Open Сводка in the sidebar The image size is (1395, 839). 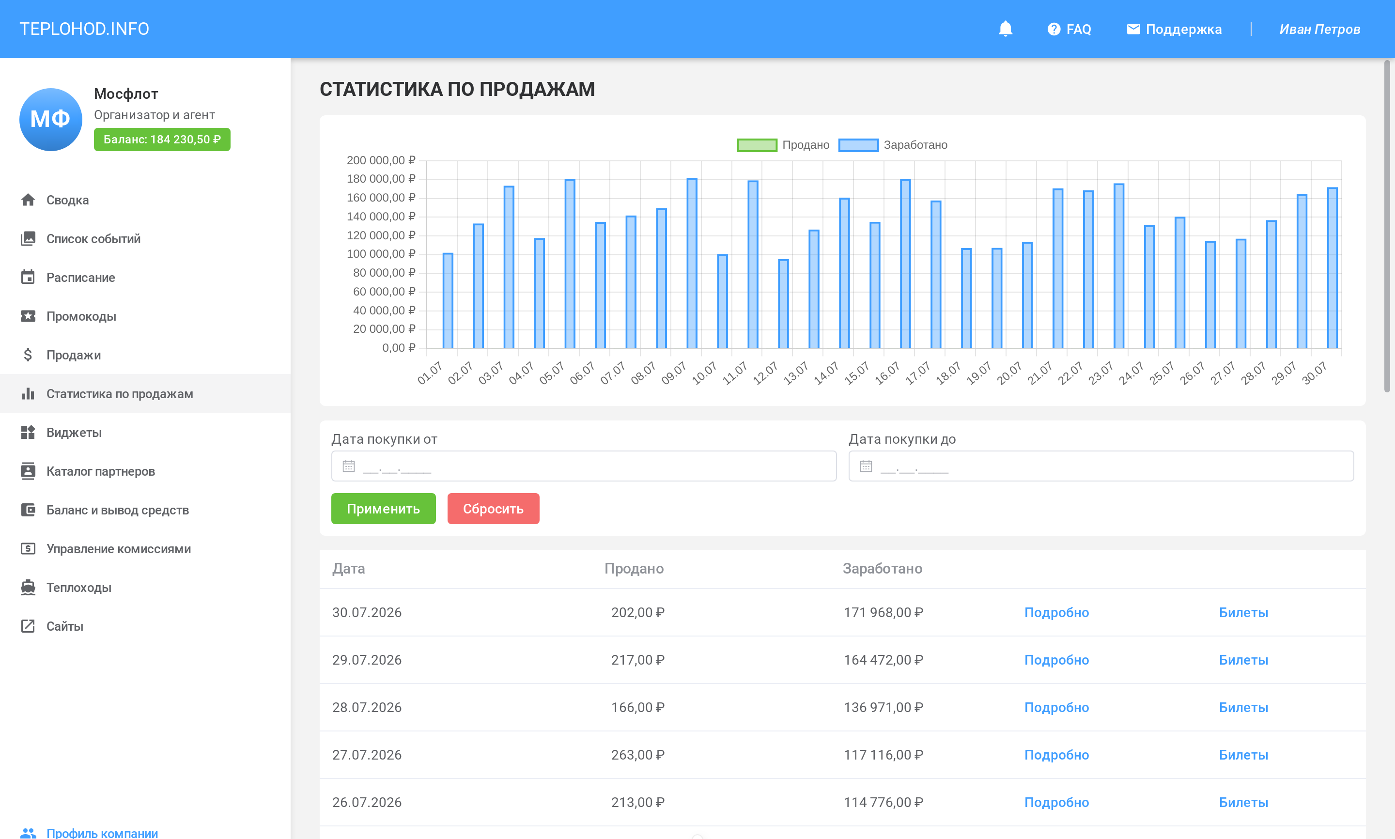point(145,200)
